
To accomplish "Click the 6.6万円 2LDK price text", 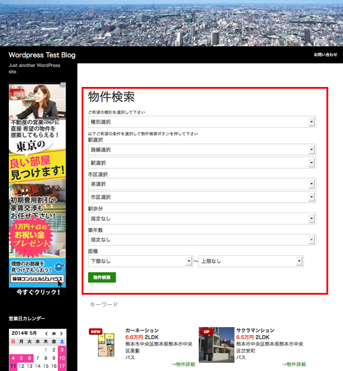I will click(142, 337).
